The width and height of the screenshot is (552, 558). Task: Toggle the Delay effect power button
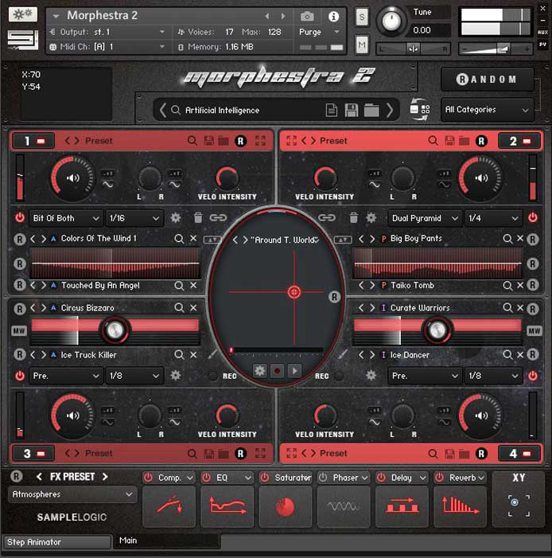click(381, 478)
